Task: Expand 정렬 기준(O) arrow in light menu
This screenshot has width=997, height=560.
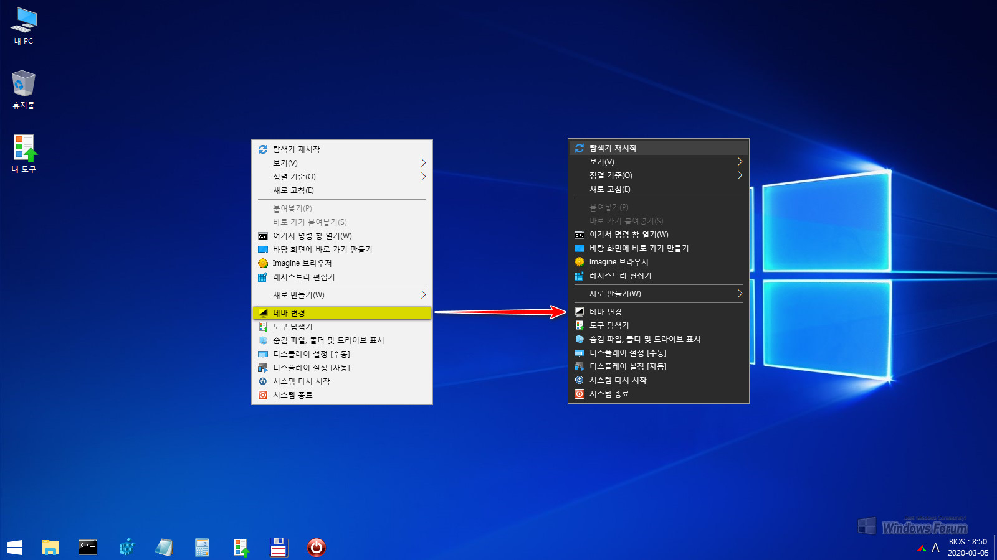Action: 423,177
